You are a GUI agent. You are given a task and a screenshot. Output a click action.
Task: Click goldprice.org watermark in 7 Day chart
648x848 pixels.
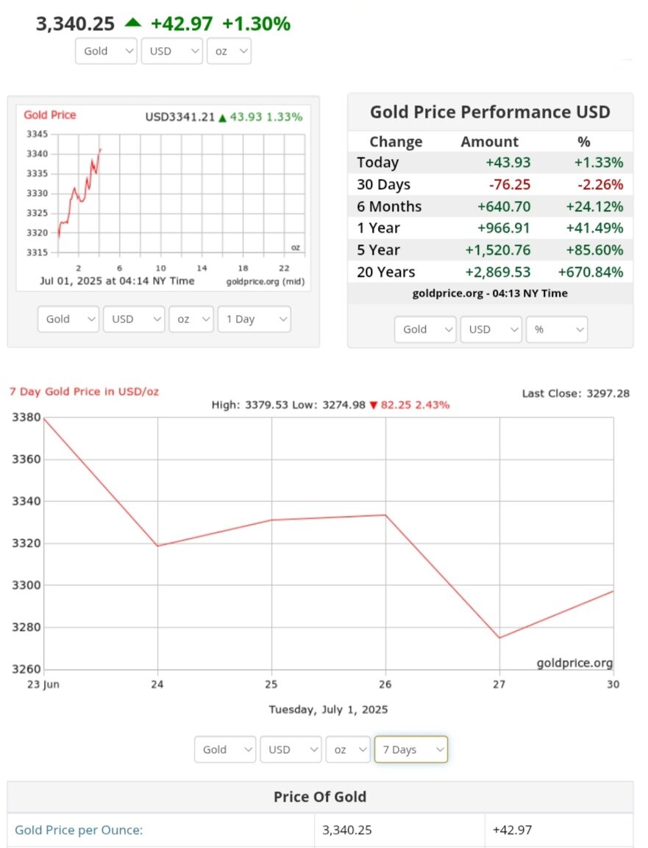pos(574,663)
